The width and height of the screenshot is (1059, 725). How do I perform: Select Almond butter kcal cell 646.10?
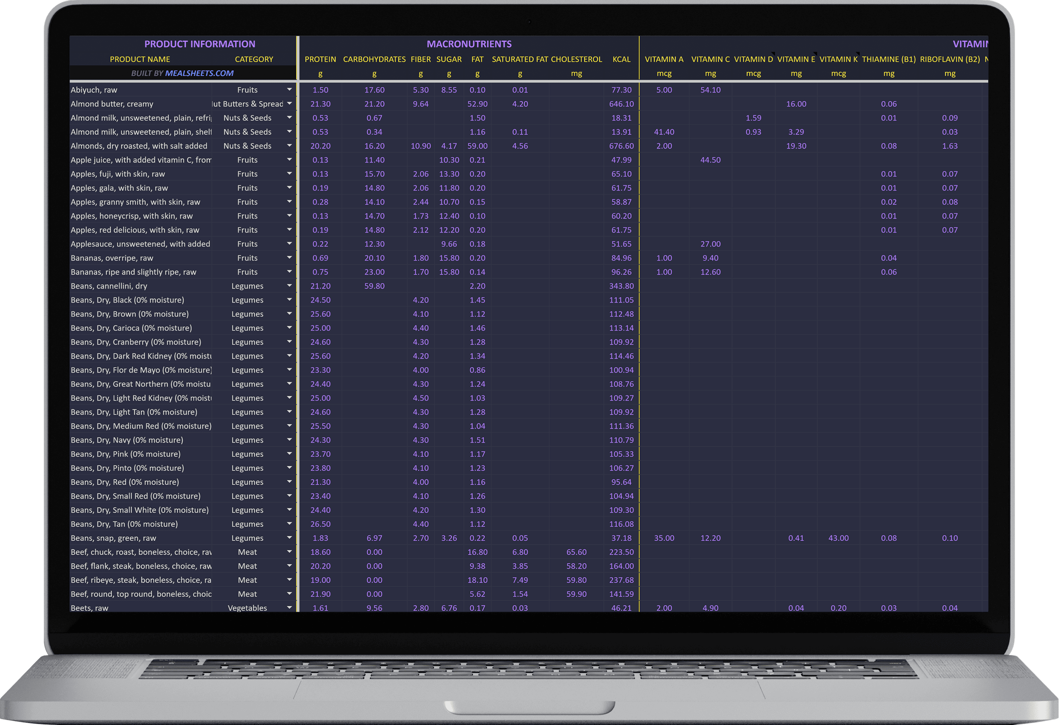click(622, 104)
